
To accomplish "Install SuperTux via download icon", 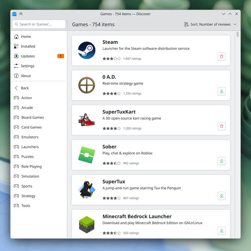I will (x=222, y=196).
